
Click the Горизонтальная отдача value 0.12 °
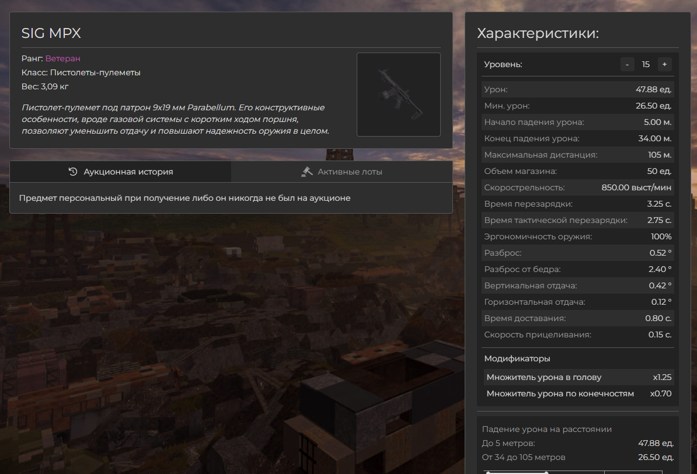(661, 302)
